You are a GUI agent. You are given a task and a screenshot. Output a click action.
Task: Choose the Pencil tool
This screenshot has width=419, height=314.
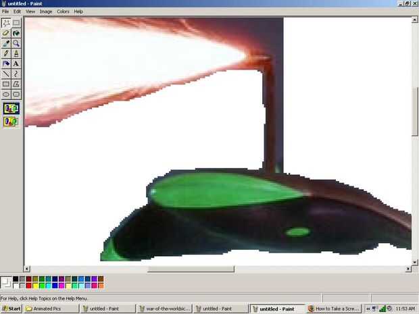click(x=6, y=53)
